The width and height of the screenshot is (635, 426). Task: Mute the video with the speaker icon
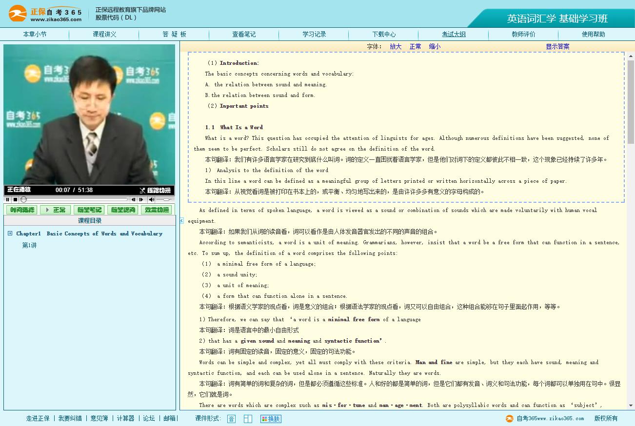click(152, 199)
